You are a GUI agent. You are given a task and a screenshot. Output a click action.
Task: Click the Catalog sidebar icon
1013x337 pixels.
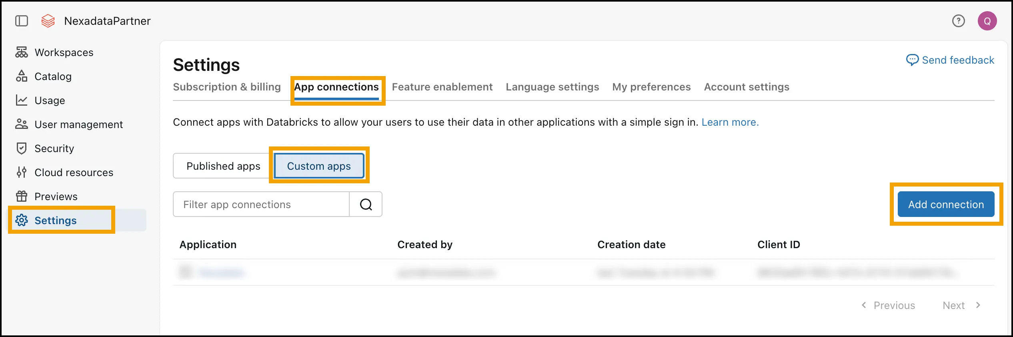click(x=22, y=76)
